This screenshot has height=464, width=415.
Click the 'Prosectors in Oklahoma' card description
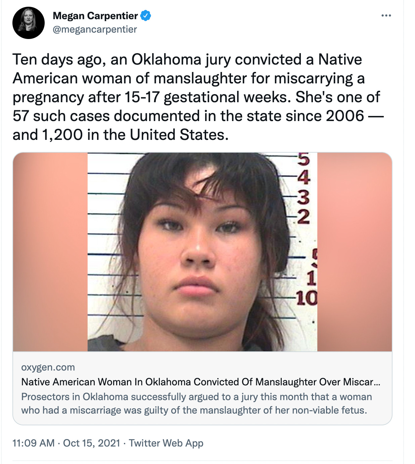(x=196, y=403)
